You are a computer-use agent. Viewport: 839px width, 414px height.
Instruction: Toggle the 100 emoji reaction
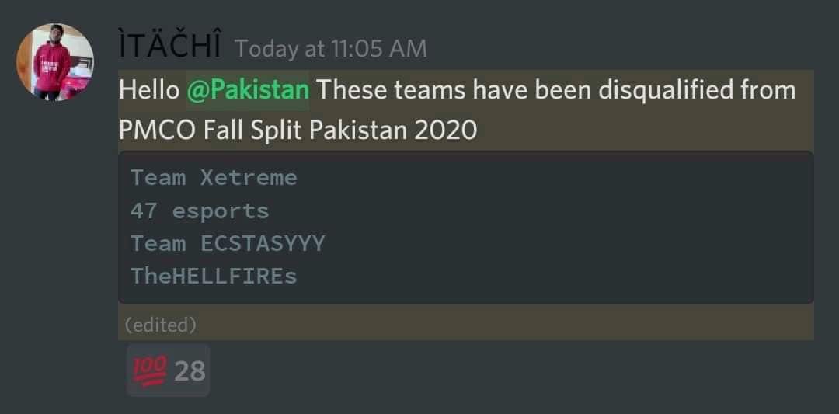pos(168,371)
